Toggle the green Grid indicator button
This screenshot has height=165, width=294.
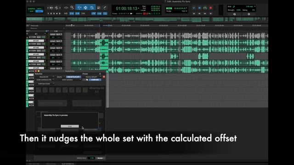click(x=169, y=8)
